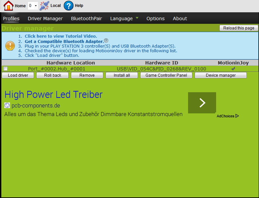Click the warning exclamation icon
The height and width of the screenshot is (198, 259).
coord(10,46)
